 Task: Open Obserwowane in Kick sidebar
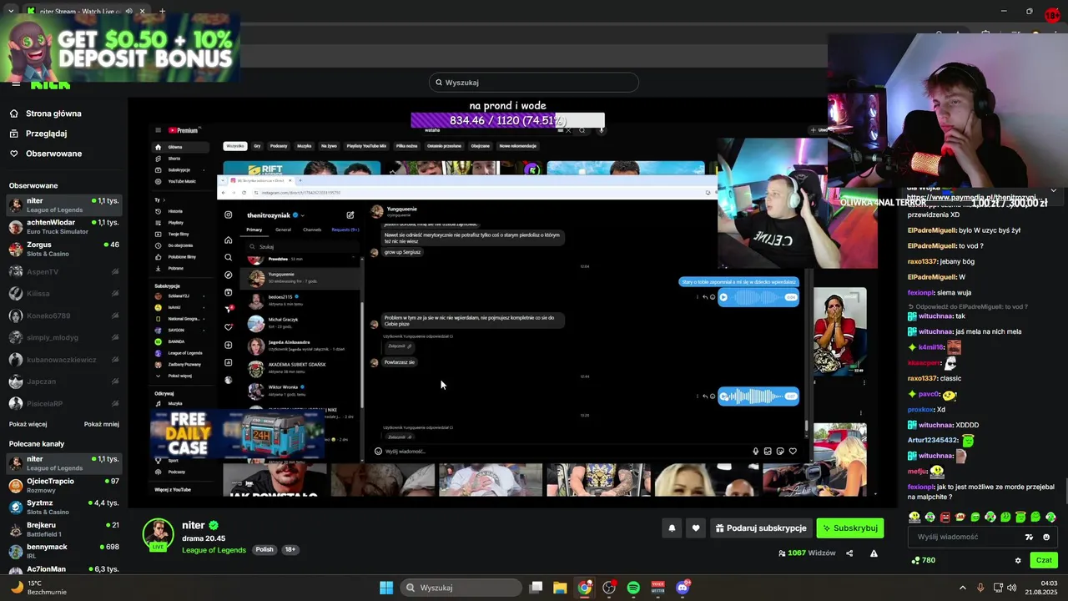click(53, 154)
